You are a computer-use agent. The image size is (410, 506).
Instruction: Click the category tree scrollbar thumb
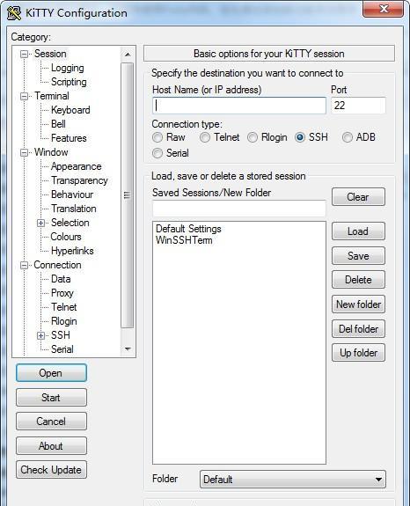pyautogui.click(x=128, y=195)
